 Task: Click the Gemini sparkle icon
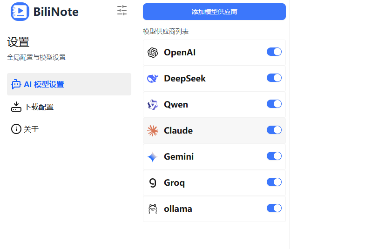coord(153,157)
